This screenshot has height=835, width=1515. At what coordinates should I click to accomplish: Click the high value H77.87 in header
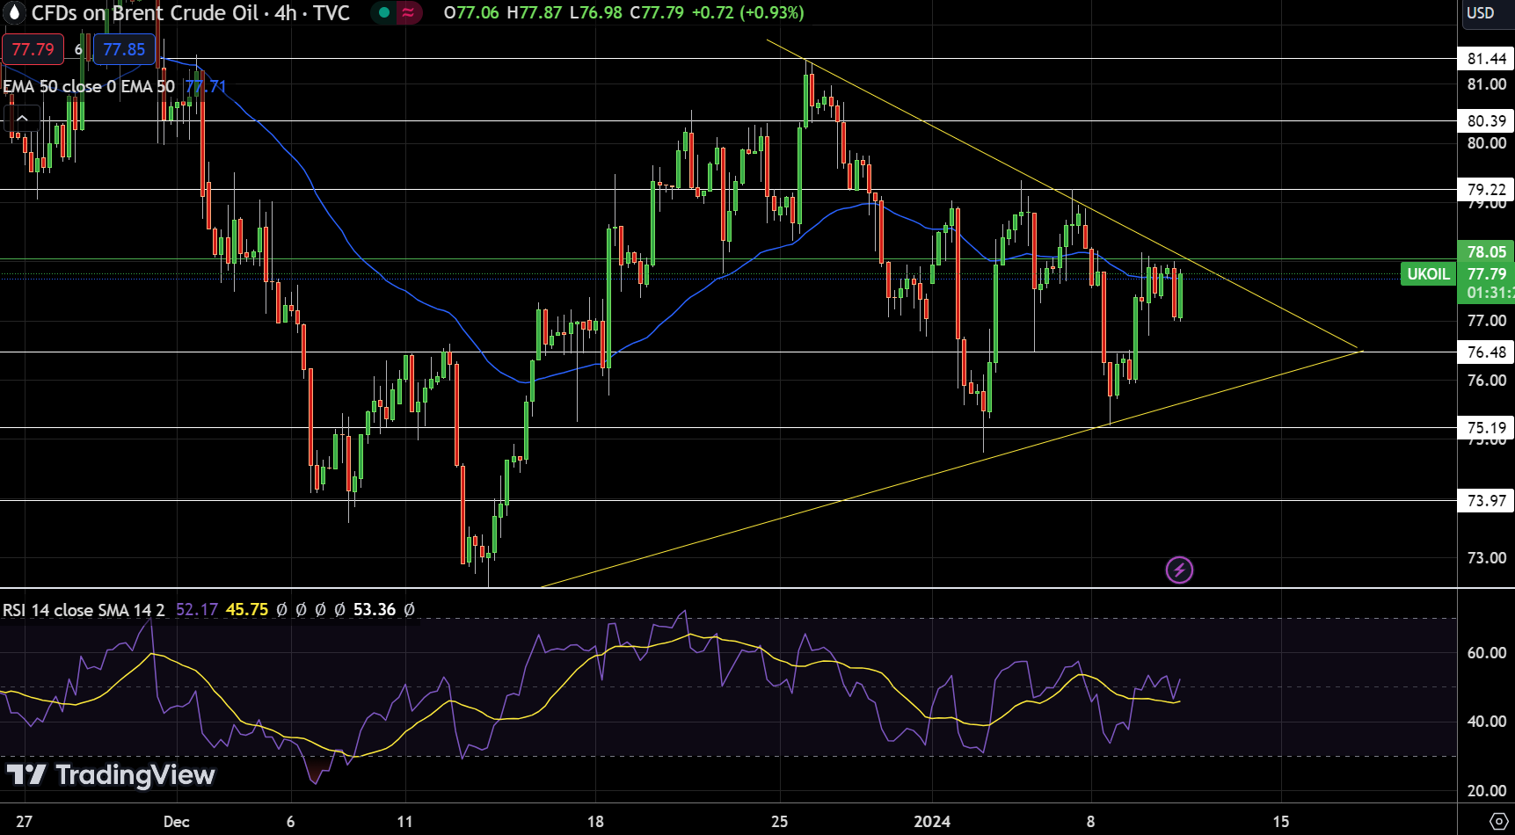tap(534, 12)
